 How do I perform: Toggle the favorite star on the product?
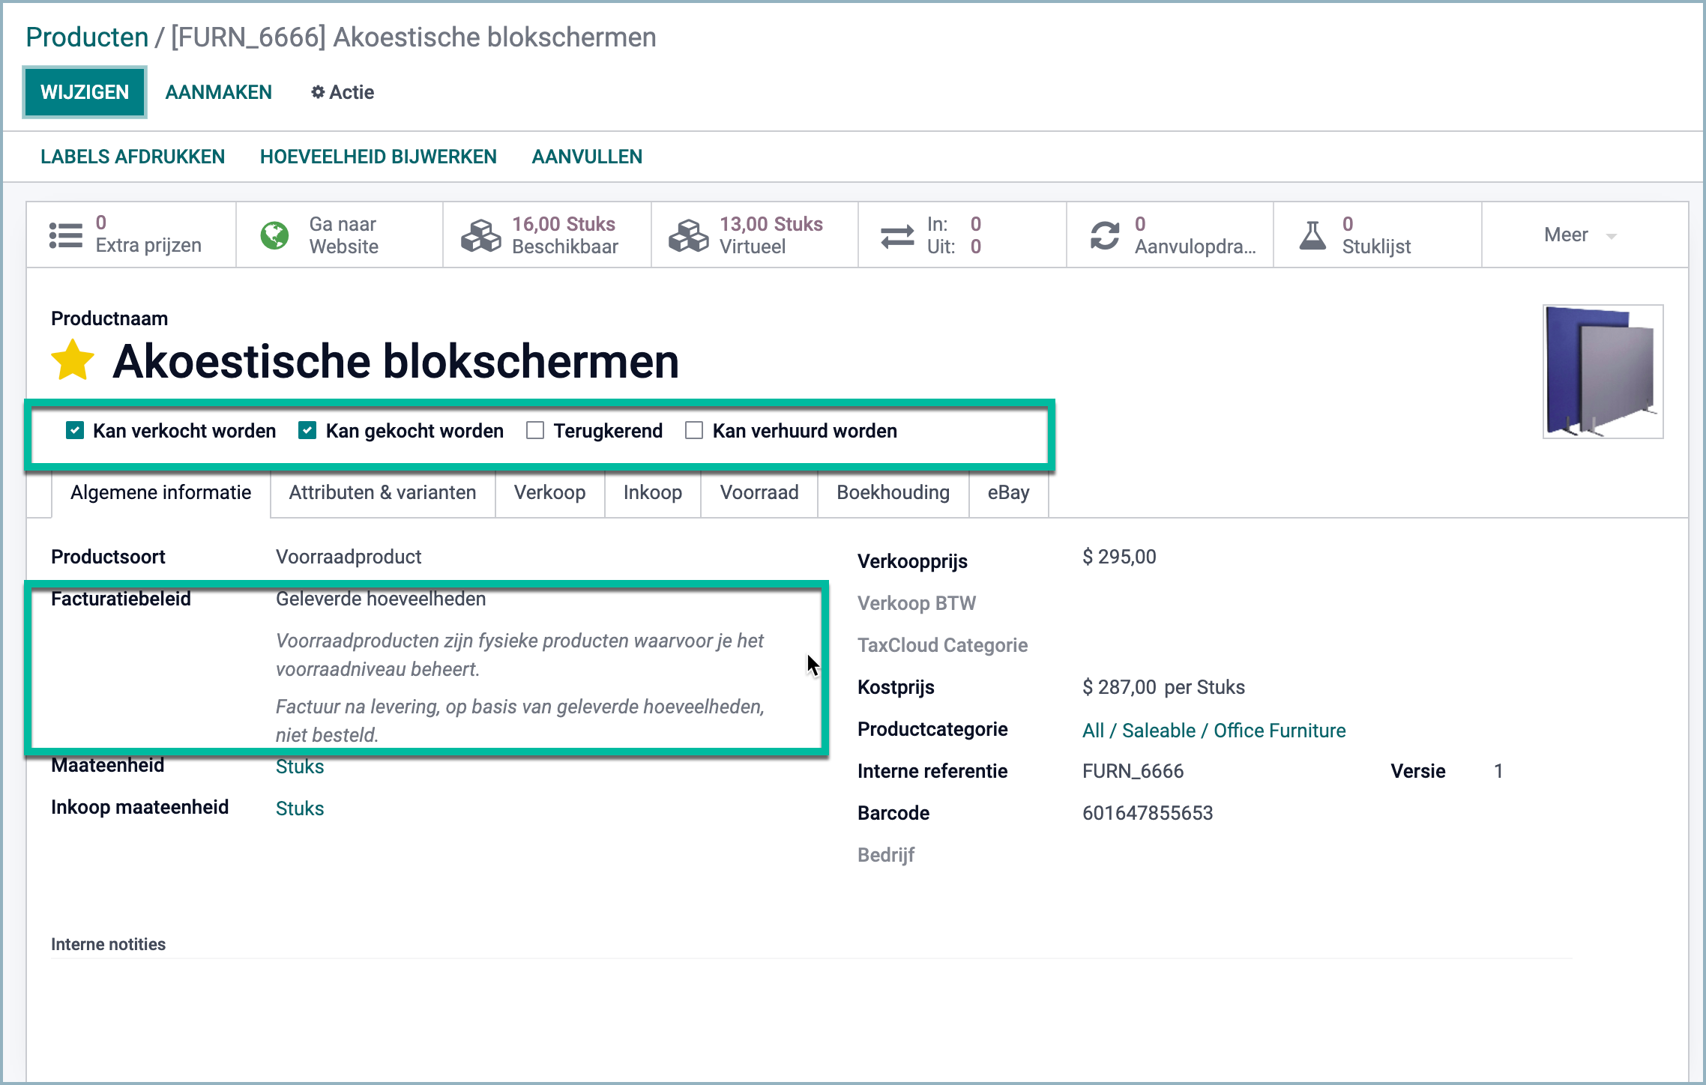point(71,360)
